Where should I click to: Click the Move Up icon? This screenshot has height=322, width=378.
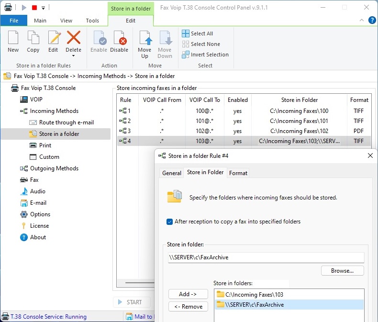point(145,38)
